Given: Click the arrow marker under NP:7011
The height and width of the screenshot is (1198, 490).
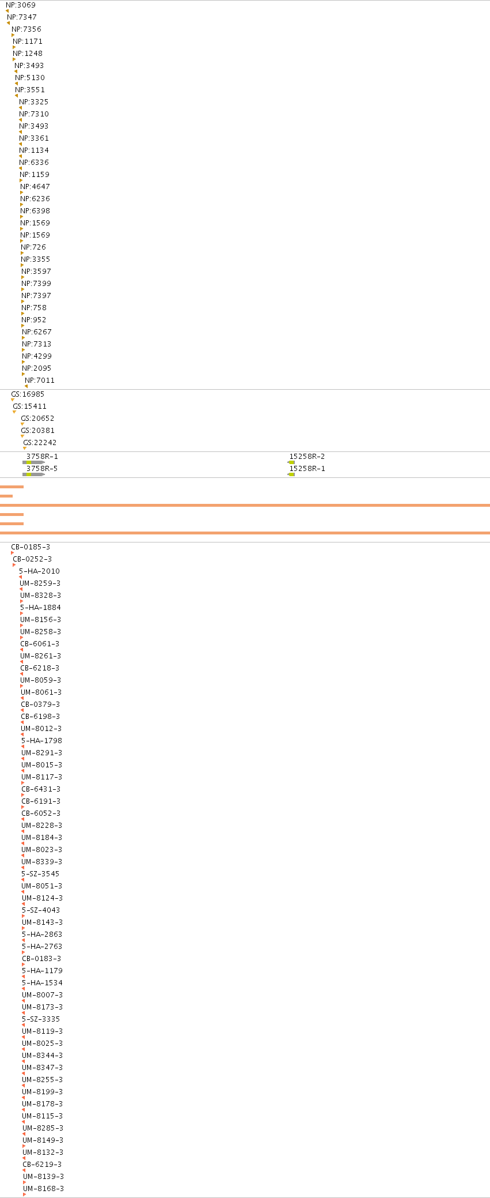Looking at the screenshot, I should (26, 386).
